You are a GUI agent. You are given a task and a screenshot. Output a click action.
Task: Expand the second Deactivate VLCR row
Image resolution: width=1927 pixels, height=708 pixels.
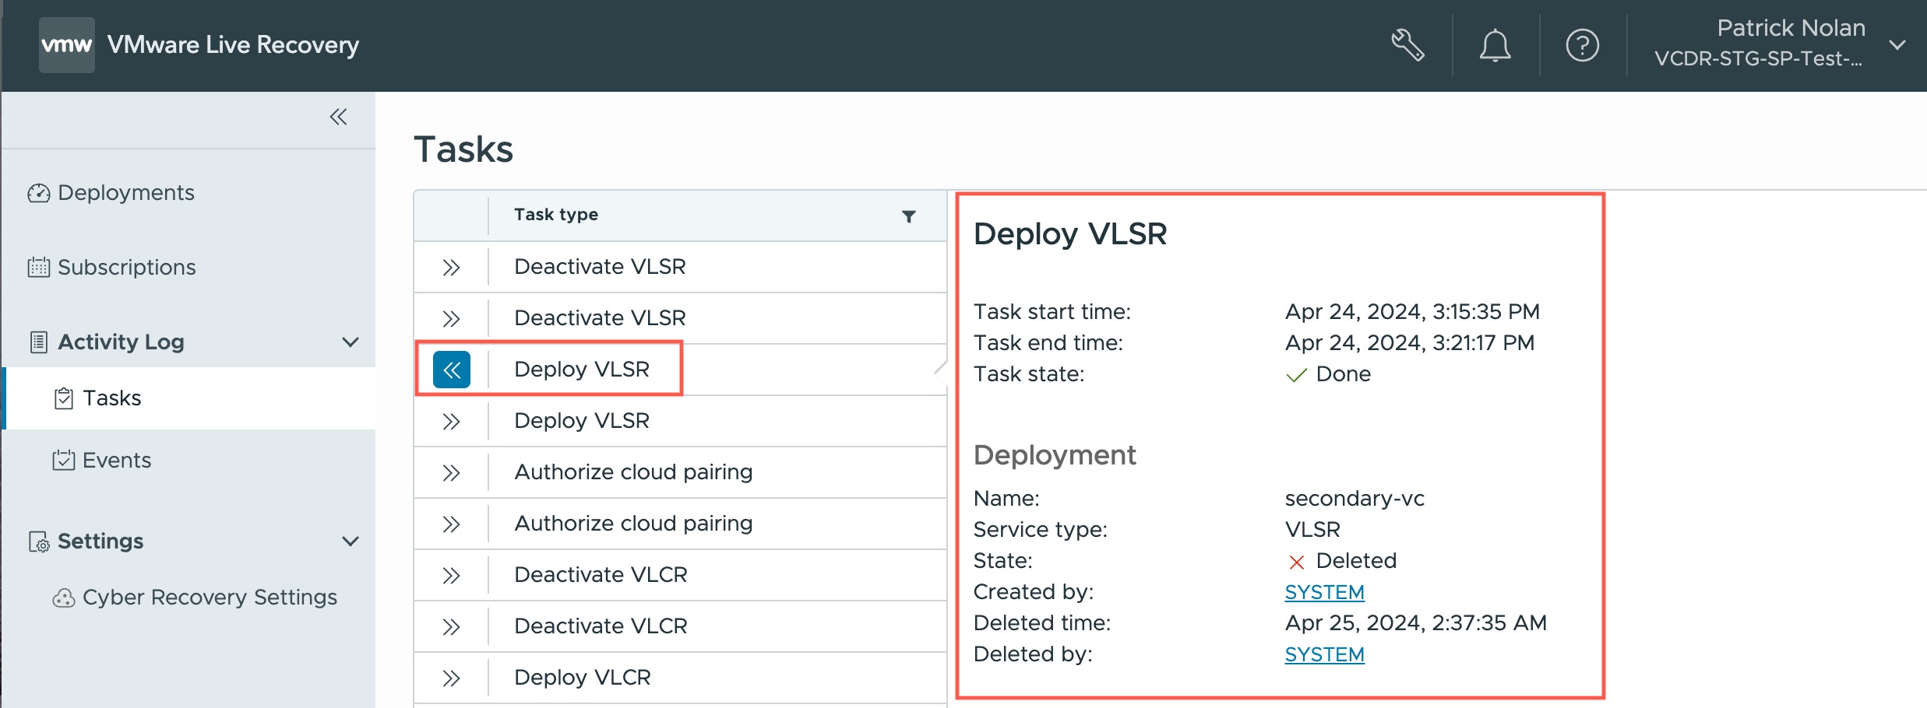[x=451, y=627]
